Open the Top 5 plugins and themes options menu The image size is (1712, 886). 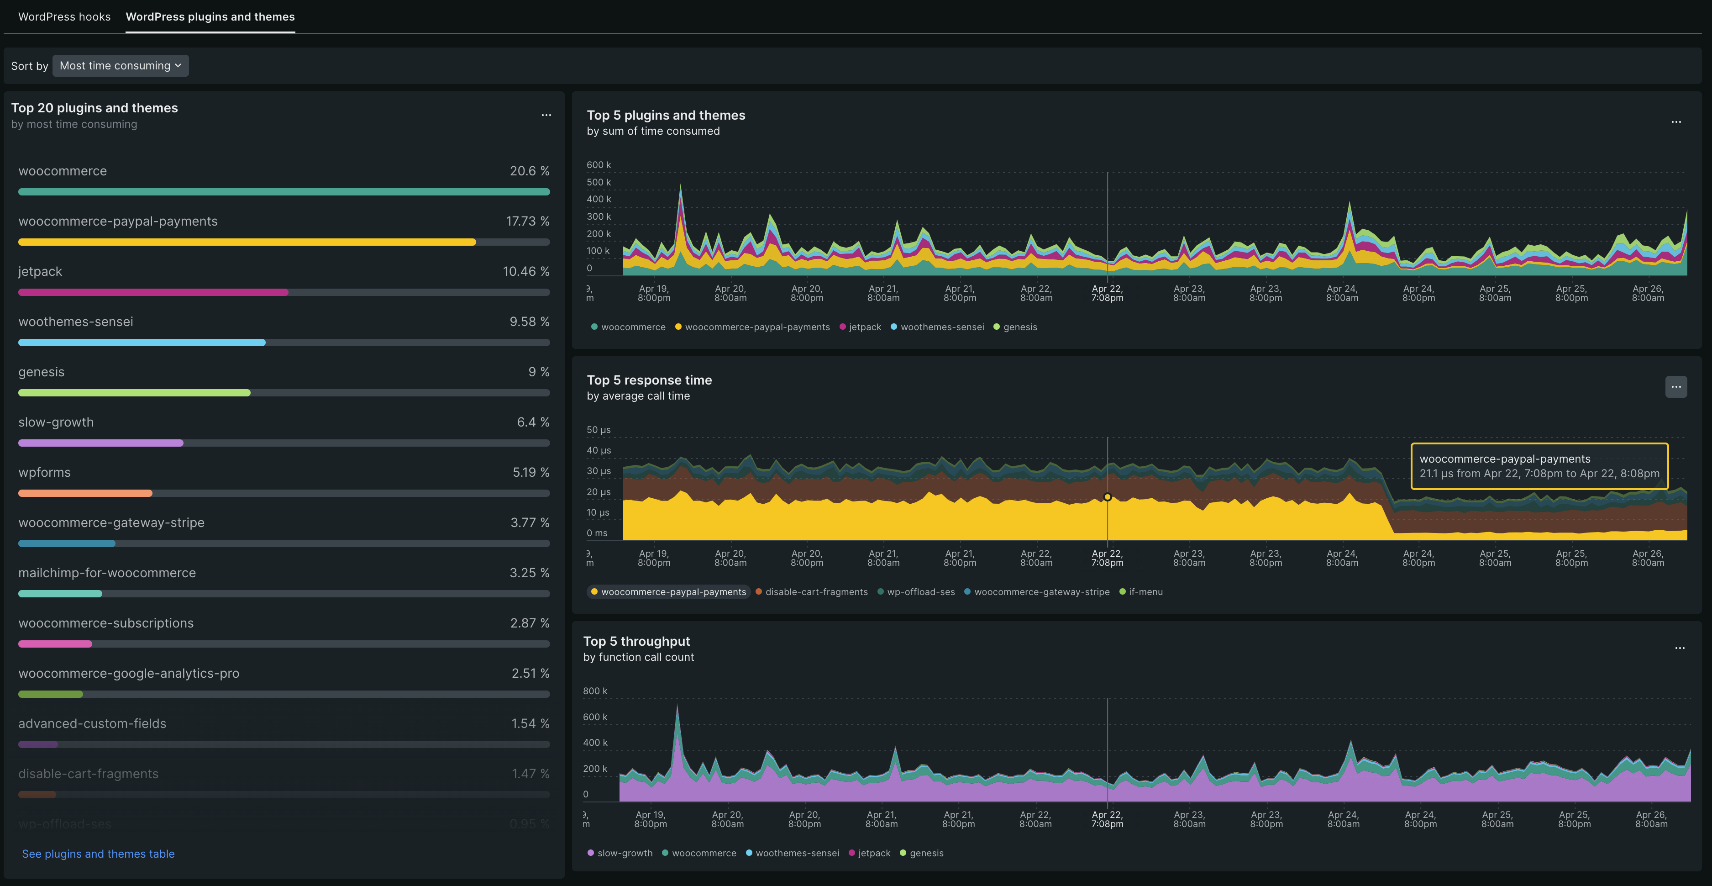(1677, 121)
